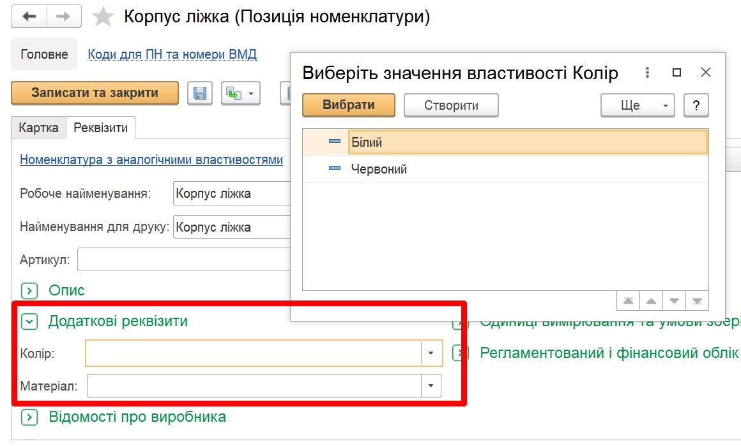
Task: Add to favorites with the star icon
Action: click(x=103, y=17)
